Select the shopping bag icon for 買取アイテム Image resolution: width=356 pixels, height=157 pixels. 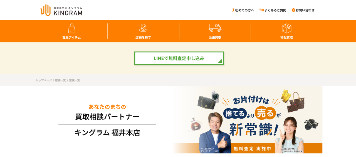[x=72, y=28]
